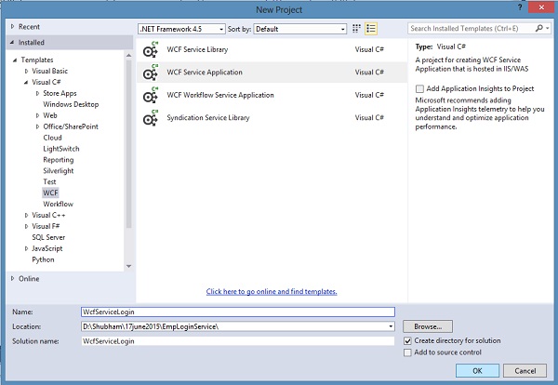The image size is (558, 385).
Task: Open the .NET Framework 4.5 dropdown
Action: [x=181, y=29]
